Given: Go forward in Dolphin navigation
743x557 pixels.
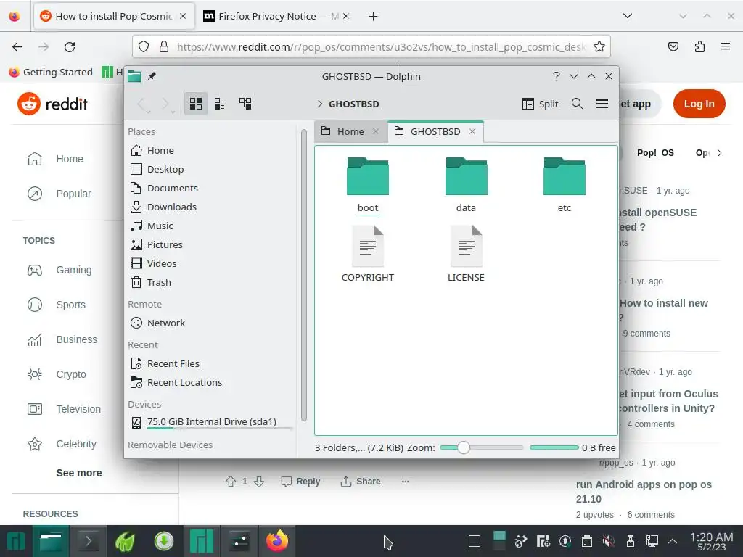Looking at the screenshot, I should pos(166,104).
